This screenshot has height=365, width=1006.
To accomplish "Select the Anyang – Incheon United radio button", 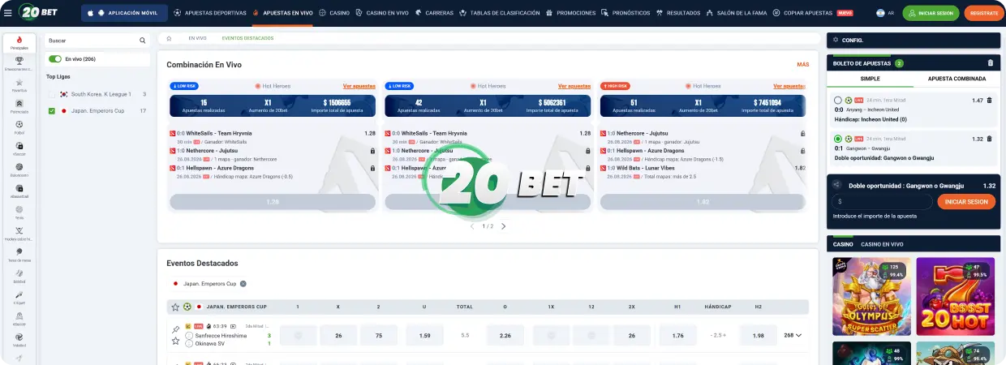I will [837, 101].
